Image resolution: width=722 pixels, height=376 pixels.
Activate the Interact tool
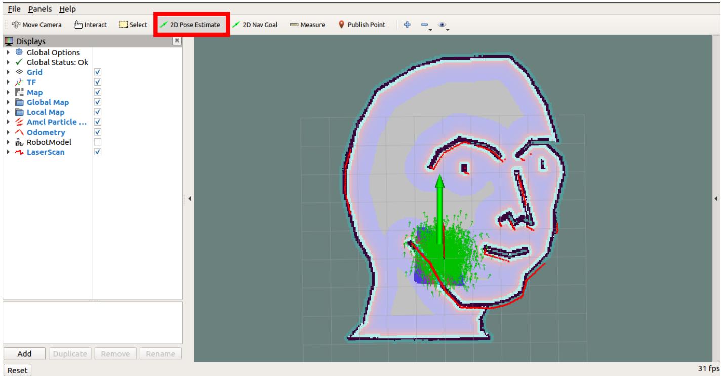pyautogui.click(x=90, y=25)
